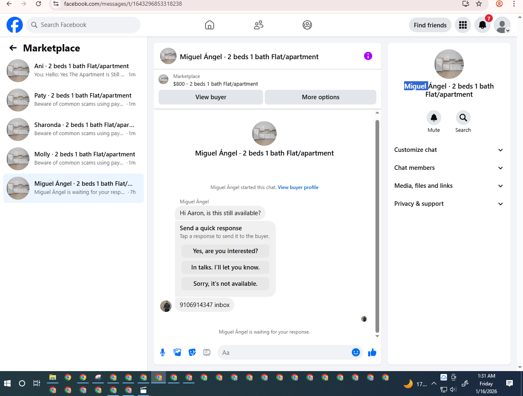This screenshot has width=523, height=396.
Task: Open Windows Start menu
Action: pos(7,383)
